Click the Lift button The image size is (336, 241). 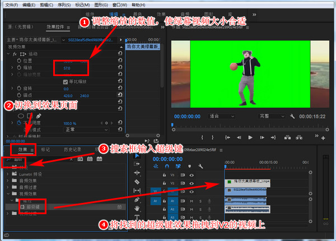point(287,138)
